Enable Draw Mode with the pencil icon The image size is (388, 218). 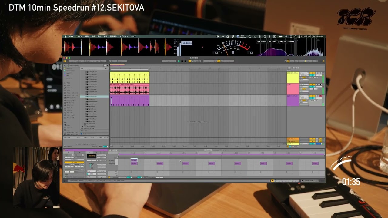click(x=286, y=61)
